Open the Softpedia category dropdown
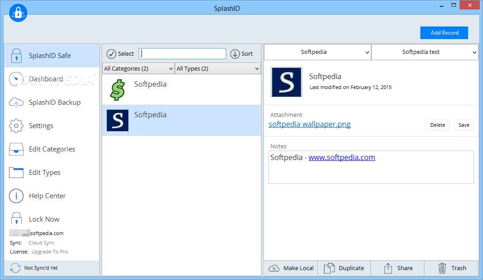Image resolution: width=483 pixels, height=280 pixels. tap(318, 52)
